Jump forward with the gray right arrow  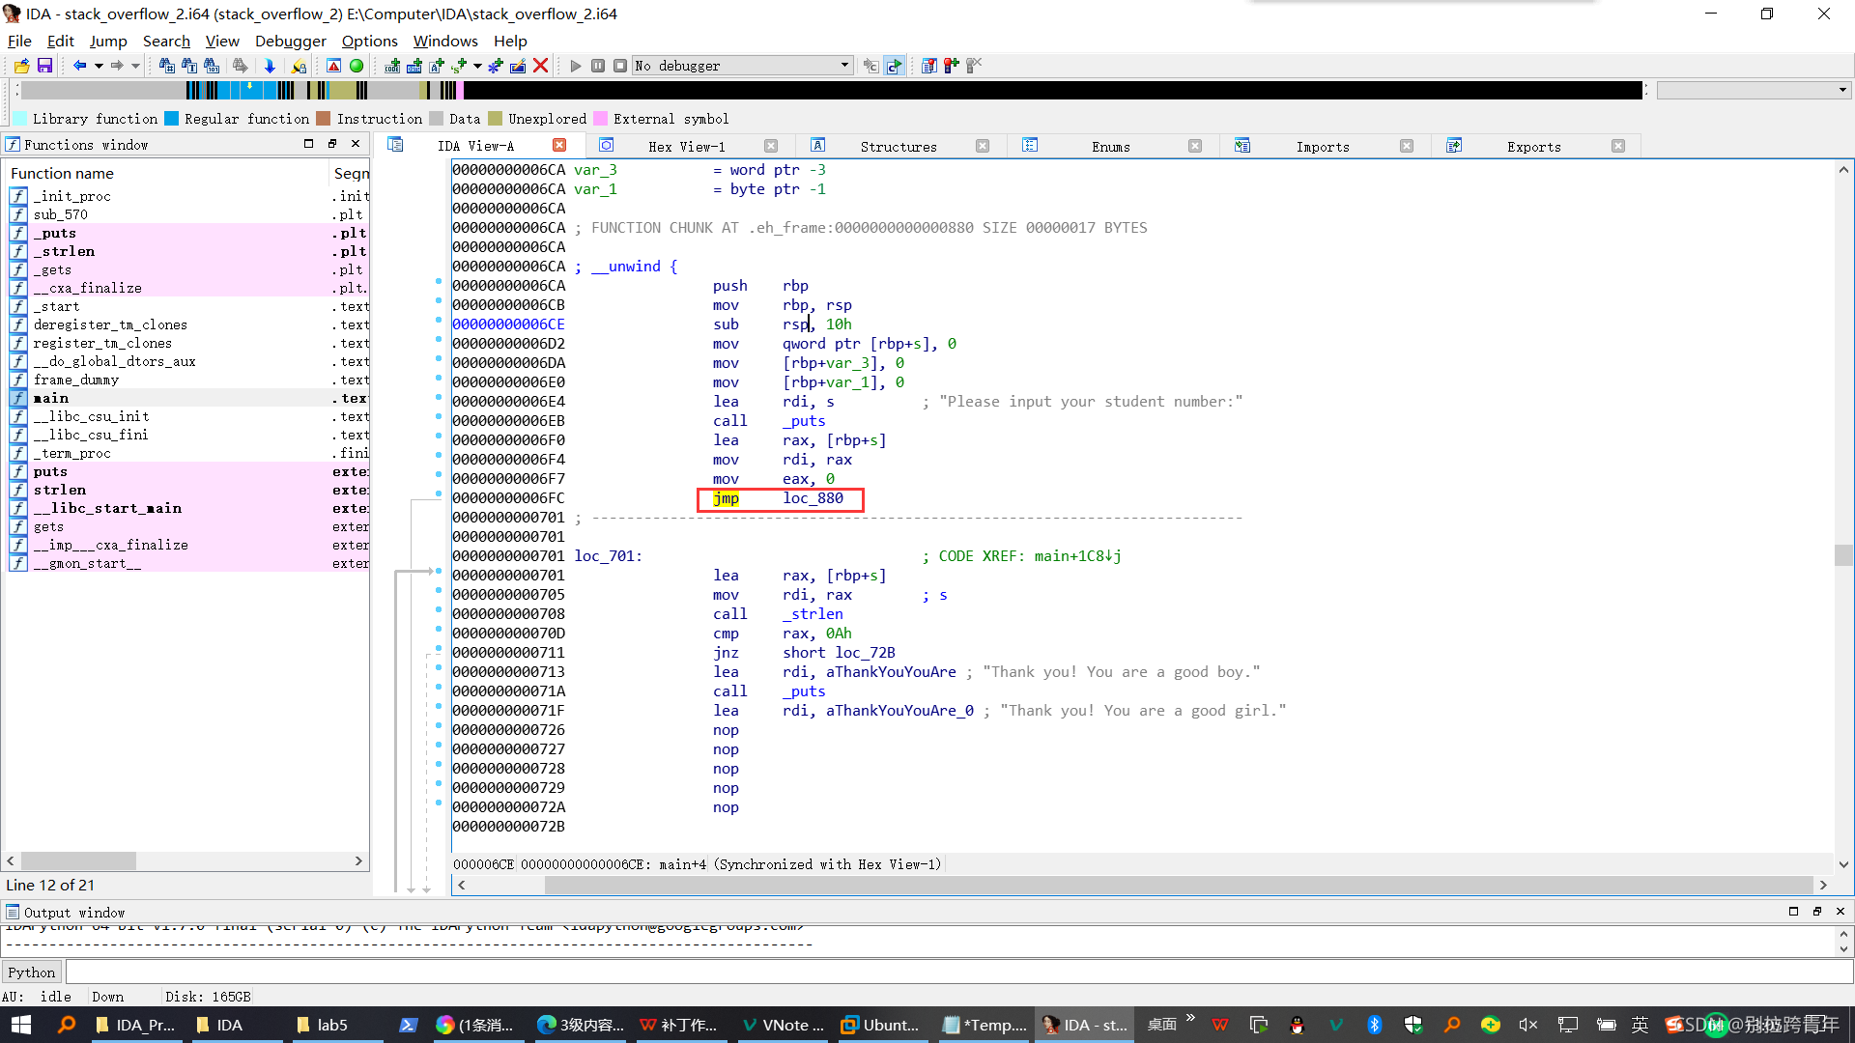click(117, 66)
